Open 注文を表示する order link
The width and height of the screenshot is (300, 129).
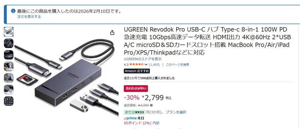click(x=29, y=17)
